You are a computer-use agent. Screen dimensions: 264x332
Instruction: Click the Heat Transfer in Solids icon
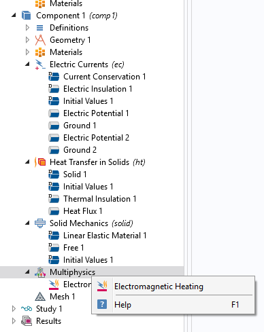(x=40, y=162)
